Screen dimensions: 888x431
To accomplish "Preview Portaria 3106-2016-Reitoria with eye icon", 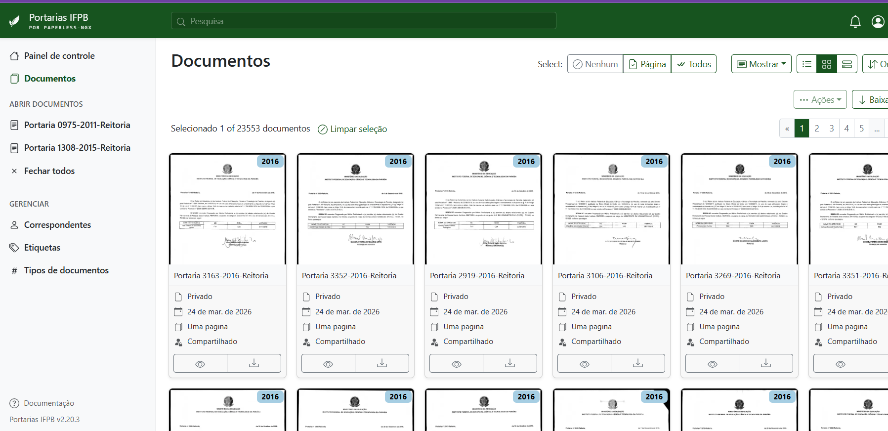I will [584, 364].
